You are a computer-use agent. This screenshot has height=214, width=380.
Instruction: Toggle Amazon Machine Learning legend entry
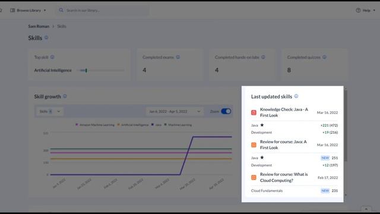coord(95,125)
